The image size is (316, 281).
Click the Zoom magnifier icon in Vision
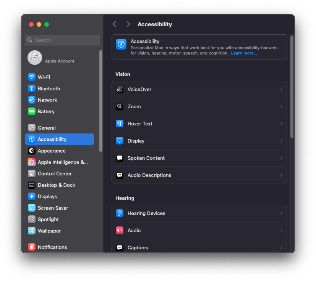120,106
